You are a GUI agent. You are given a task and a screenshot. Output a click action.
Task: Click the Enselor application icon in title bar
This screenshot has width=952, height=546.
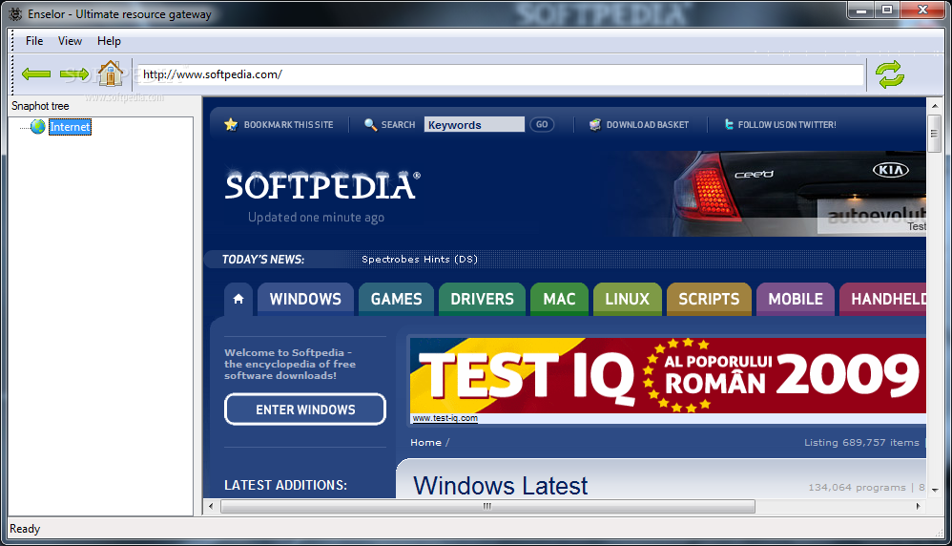(x=15, y=14)
